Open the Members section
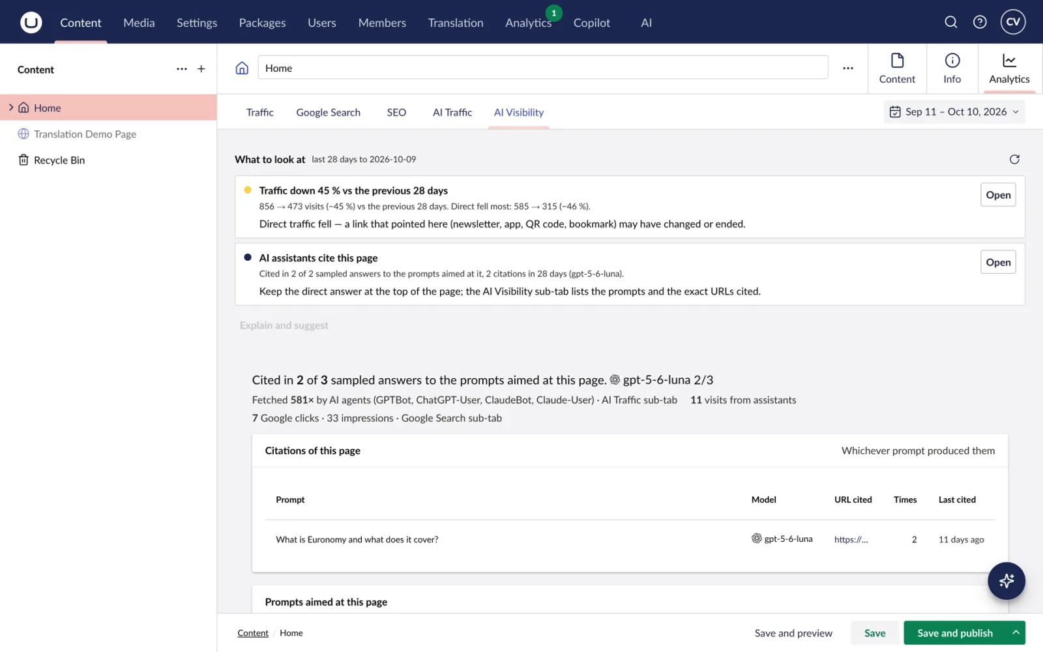This screenshot has height=652, width=1043. click(382, 23)
